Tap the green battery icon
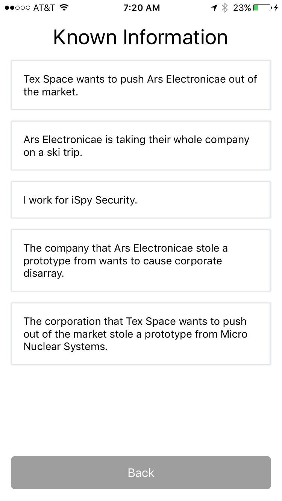This screenshot has width=282, height=501. [x=261, y=8]
